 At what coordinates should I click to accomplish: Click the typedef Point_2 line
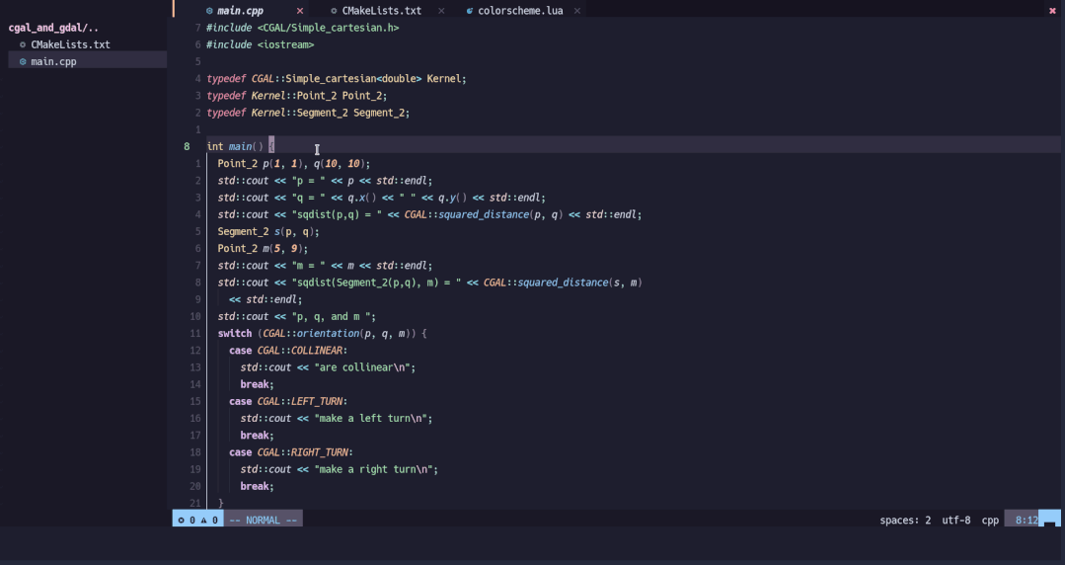point(297,96)
